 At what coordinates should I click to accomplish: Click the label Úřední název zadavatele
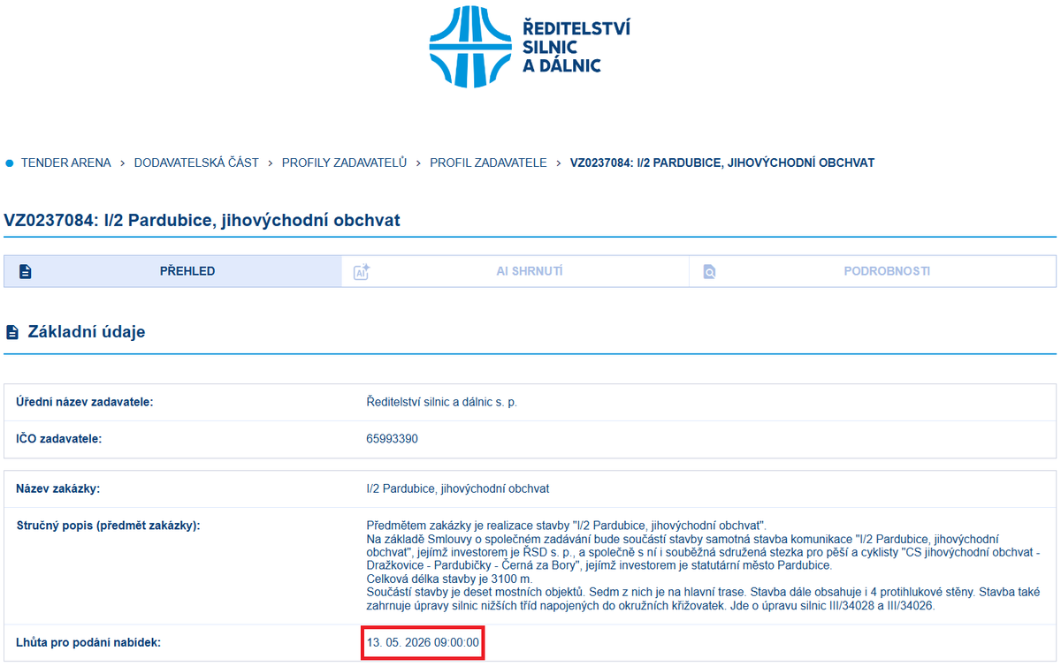(x=85, y=402)
